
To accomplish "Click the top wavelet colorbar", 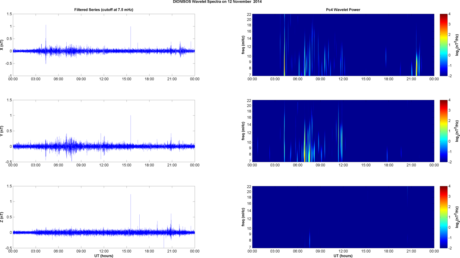I will coord(443,45).
